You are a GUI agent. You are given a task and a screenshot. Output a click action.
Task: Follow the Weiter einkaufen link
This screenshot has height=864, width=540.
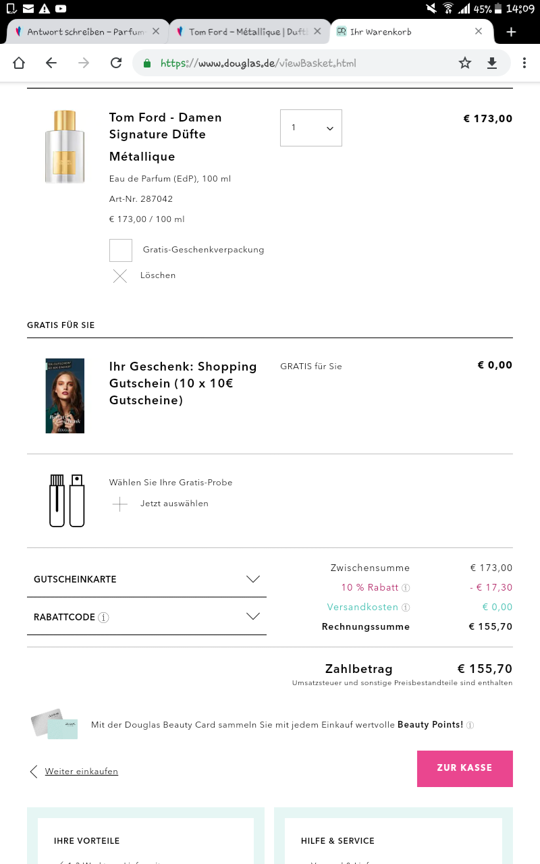coord(81,772)
